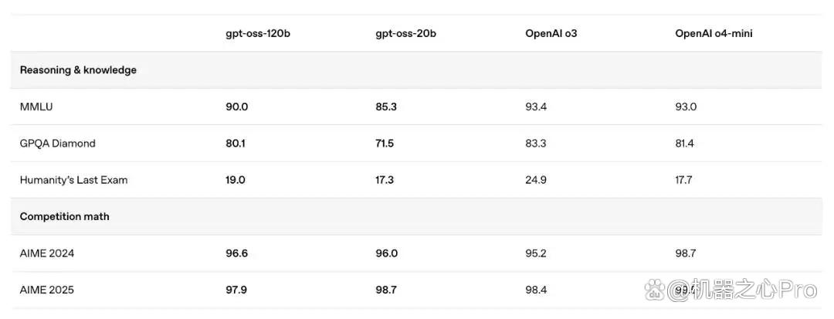This screenshot has width=834, height=319.
Task: Select the GPQA Diamond row label
Action: point(57,144)
